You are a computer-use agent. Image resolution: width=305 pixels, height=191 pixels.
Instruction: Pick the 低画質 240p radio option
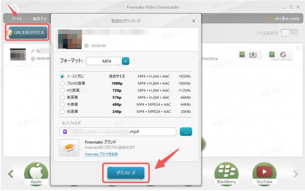(x=62, y=111)
